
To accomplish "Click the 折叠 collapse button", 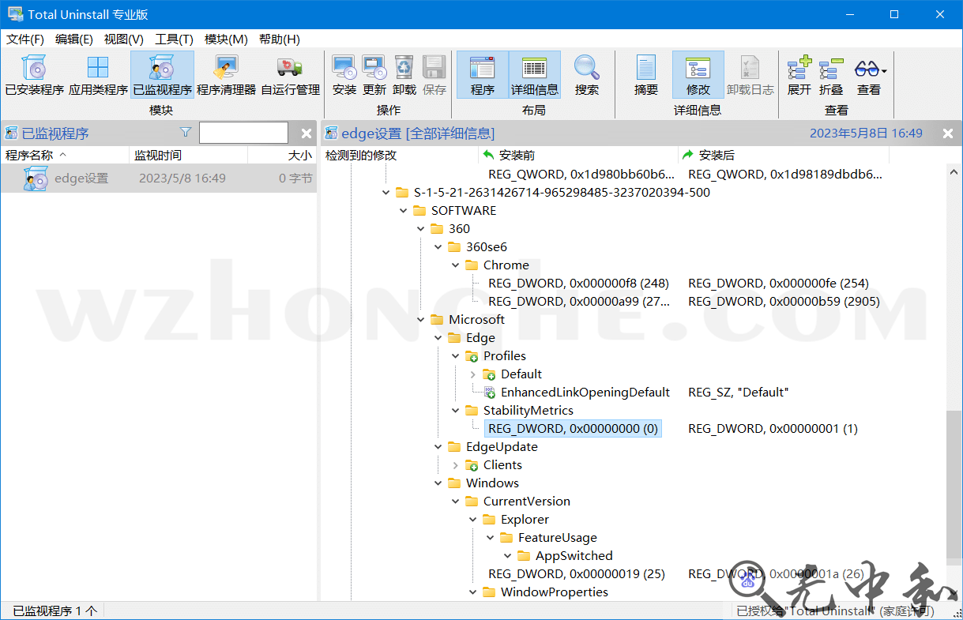I will [831, 74].
